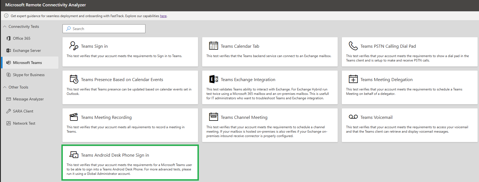Viewport: 479px width, 182px height.
Task: Open the Teams Sign in test title
Action: pos(94,46)
